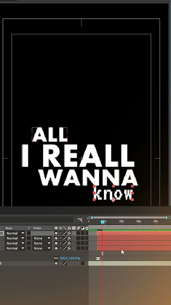Open the composition flowchart icon above timeline
The image size is (171, 305).
click(80, 219)
